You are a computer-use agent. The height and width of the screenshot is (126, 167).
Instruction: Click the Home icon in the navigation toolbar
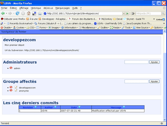point(28,13)
